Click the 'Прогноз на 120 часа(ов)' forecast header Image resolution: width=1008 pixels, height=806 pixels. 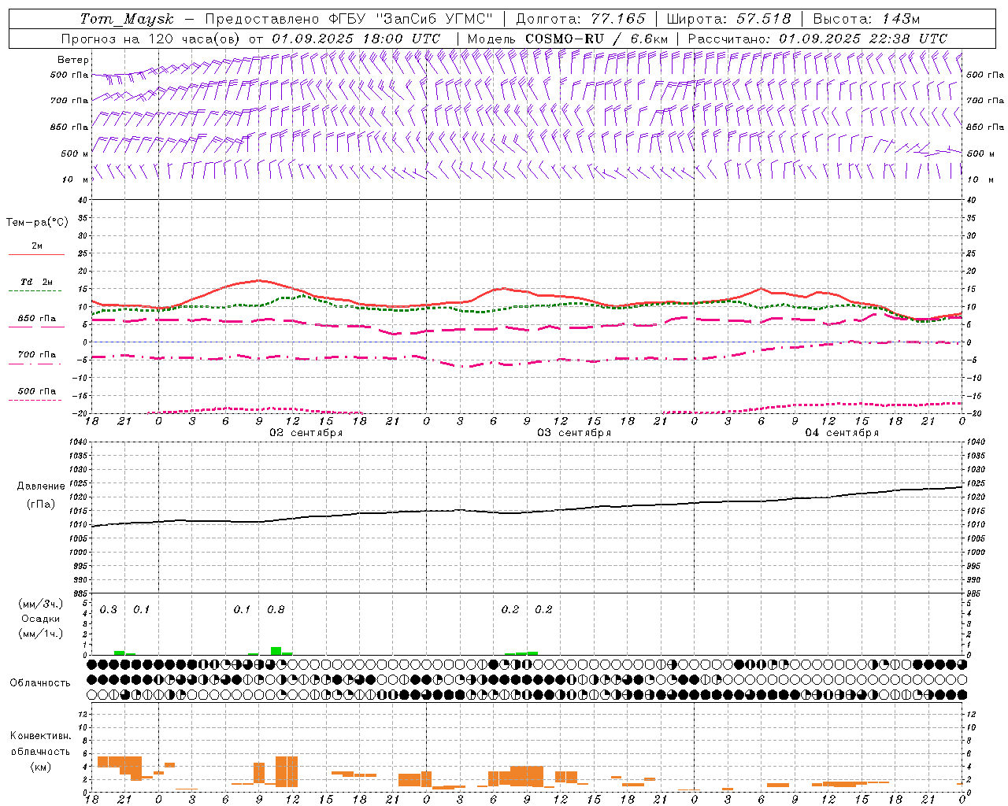(151, 39)
